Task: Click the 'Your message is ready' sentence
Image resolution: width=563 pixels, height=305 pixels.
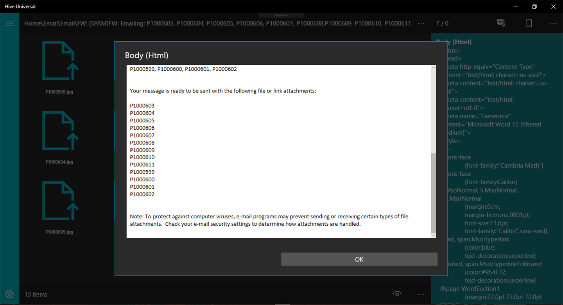Action: pos(223,91)
